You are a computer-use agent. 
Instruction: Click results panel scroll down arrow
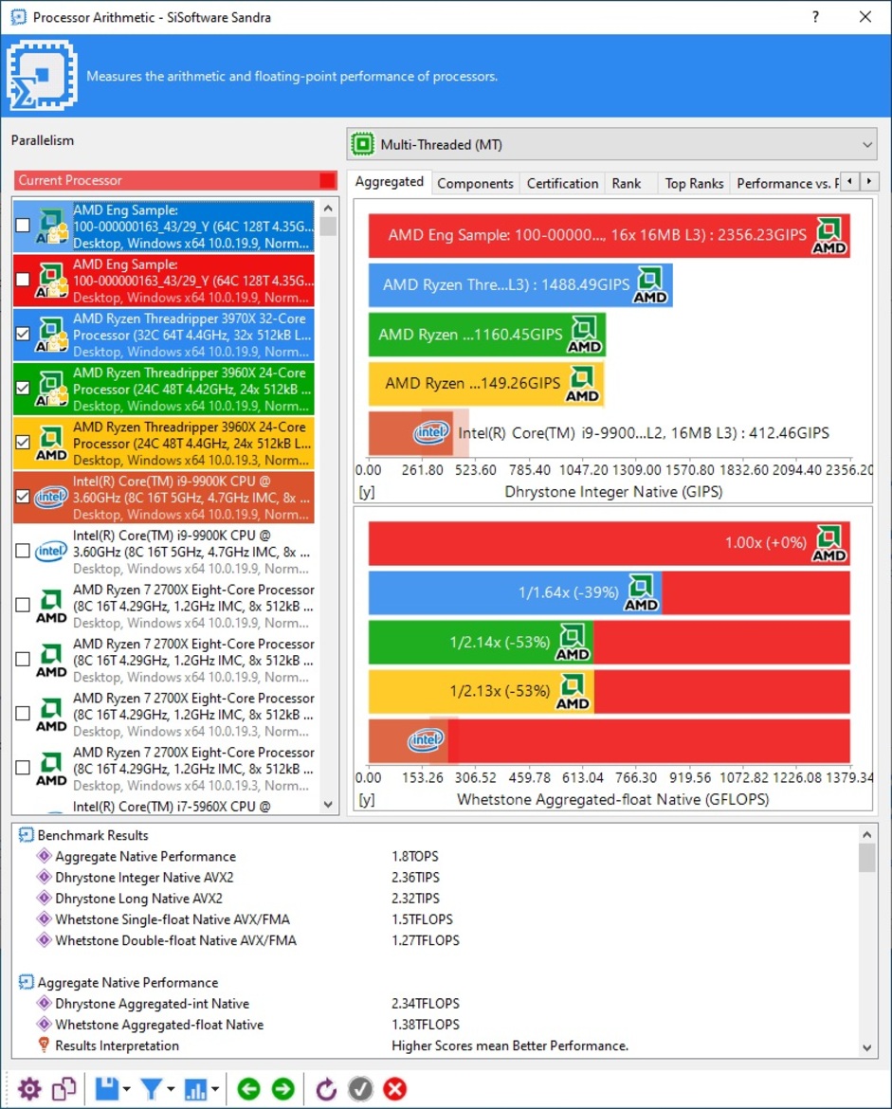tap(867, 1048)
